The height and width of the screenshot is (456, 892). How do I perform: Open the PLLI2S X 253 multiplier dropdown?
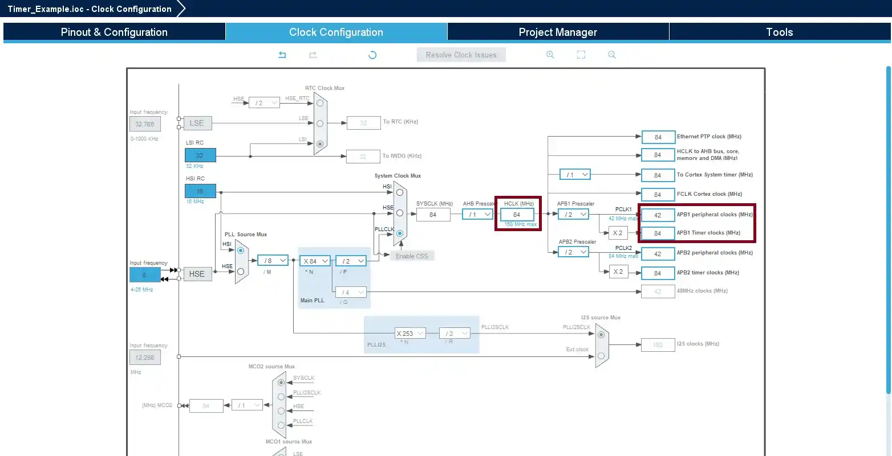(x=410, y=333)
